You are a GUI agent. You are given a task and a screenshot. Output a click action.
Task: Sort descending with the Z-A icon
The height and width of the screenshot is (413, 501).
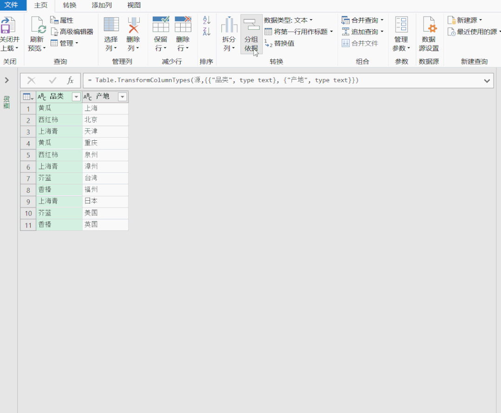pos(207,31)
